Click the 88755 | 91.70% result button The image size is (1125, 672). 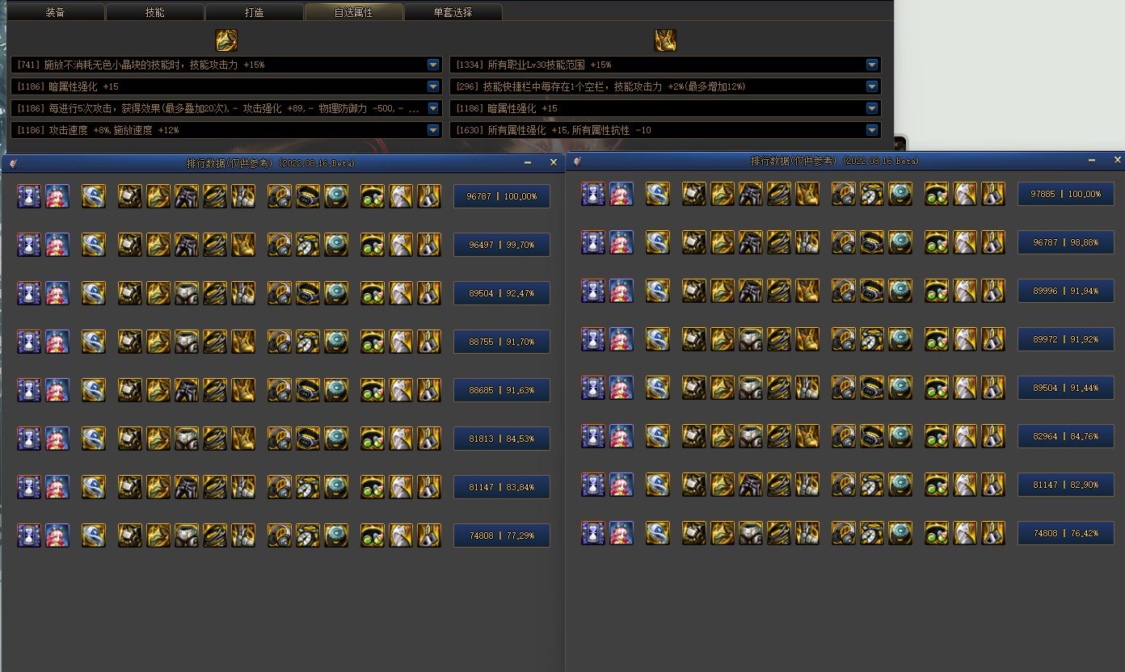502,342
